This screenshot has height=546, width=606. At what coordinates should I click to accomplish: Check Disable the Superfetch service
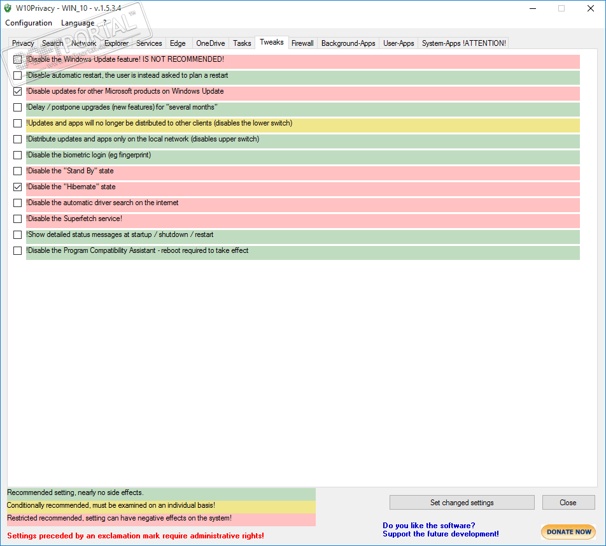click(x=17, y=219)
